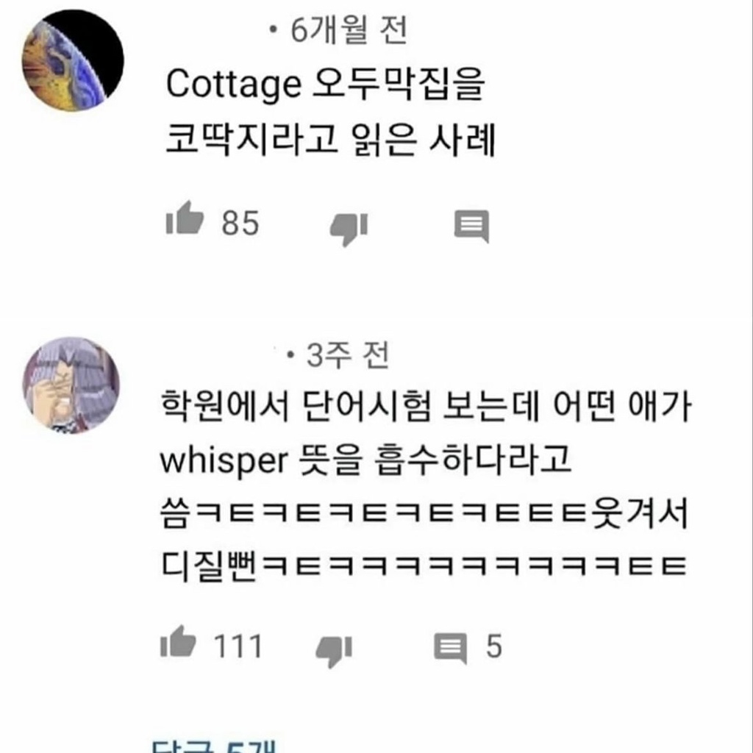Click the word whisper in second comment
Image resolution: width=753 pixels, height=753 pixels.
224,462
